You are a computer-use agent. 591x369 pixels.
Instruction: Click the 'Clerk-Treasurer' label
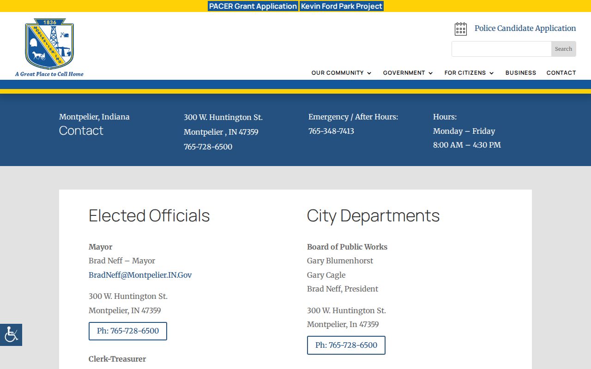tap(117, 359)
